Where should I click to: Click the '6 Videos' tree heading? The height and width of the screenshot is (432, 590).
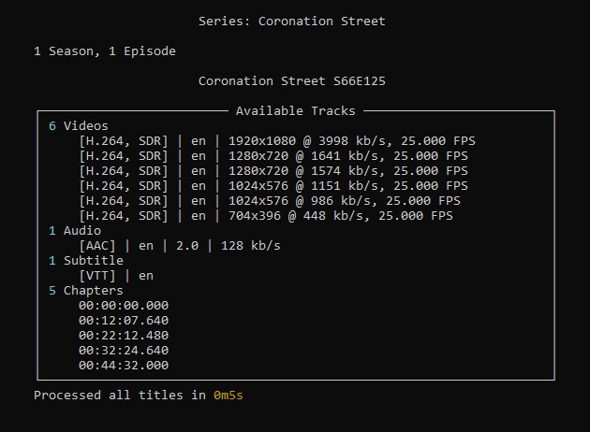pyautogui.click(x=79, y=126)
